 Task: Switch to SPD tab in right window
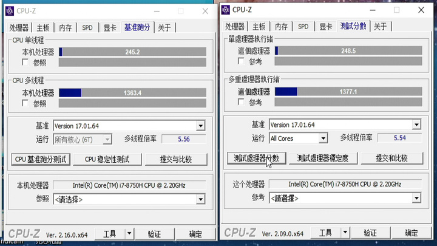point(303,27)
